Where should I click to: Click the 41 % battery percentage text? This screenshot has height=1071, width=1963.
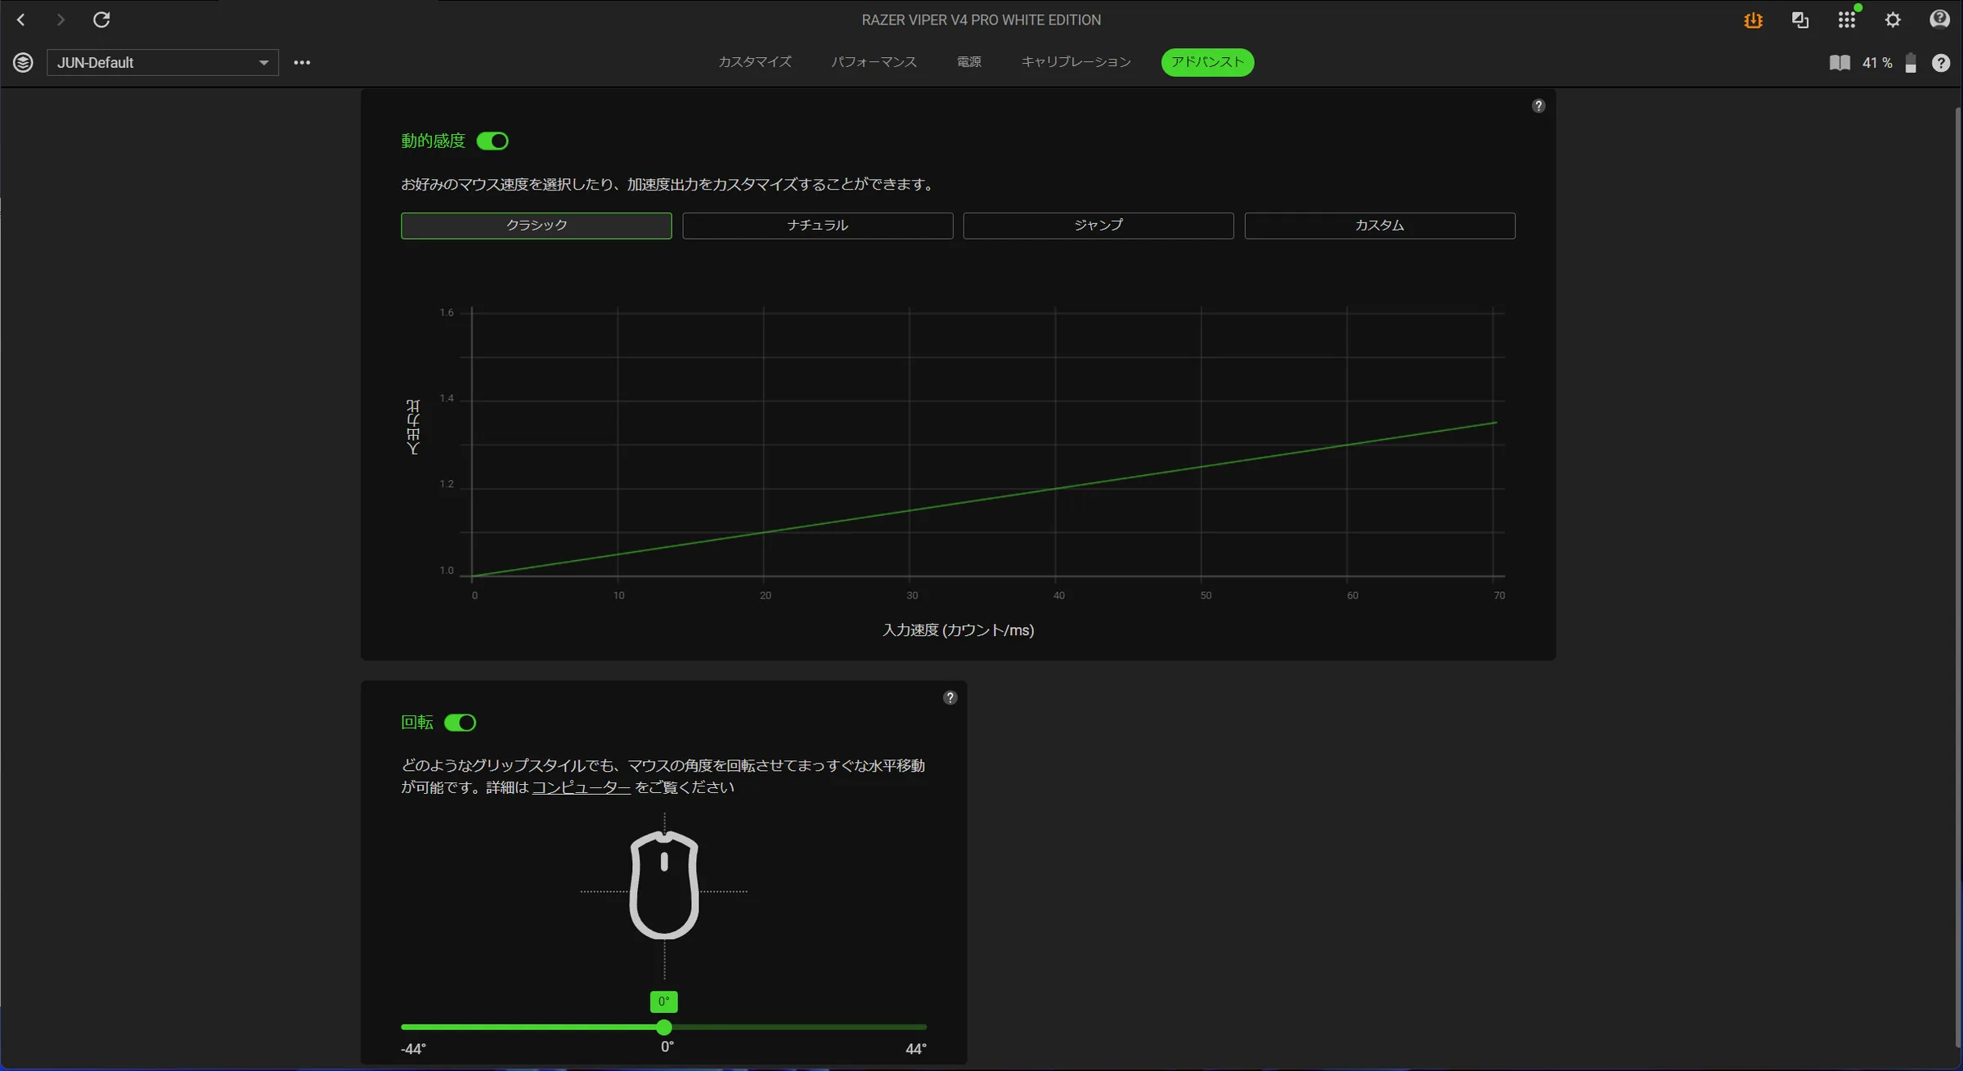1877,63
